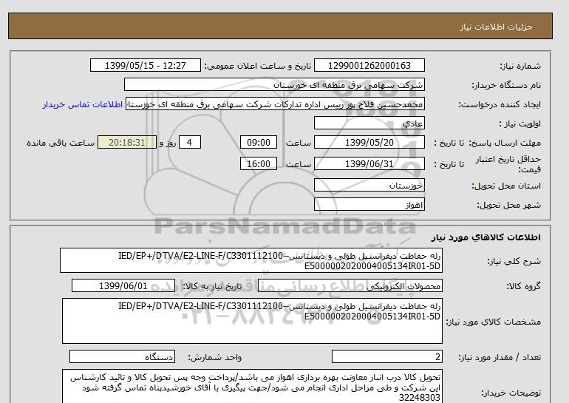
Task: Click the label شماره نیاز
Action: tap(520, 66)
